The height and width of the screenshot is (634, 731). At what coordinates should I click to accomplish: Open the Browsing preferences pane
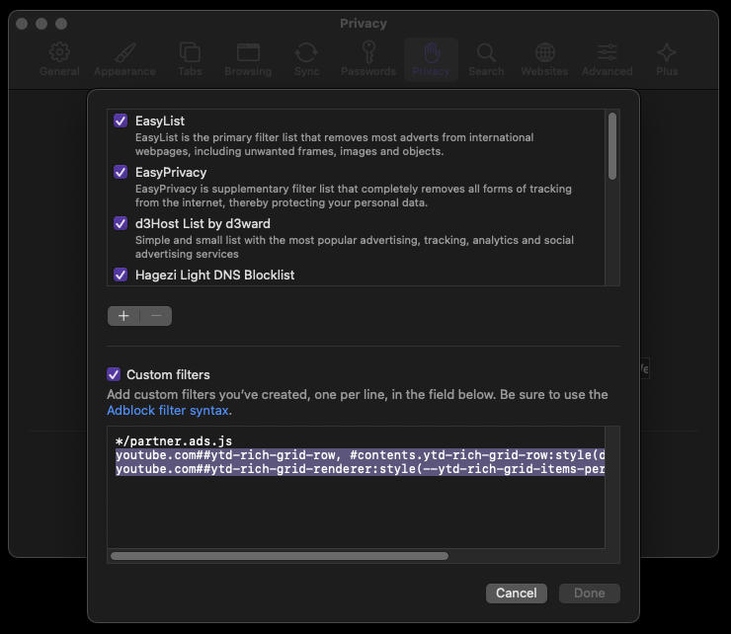pos(248,59)
